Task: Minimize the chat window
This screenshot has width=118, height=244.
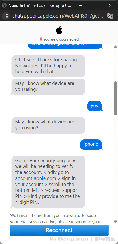Action: tap(80, 6)
